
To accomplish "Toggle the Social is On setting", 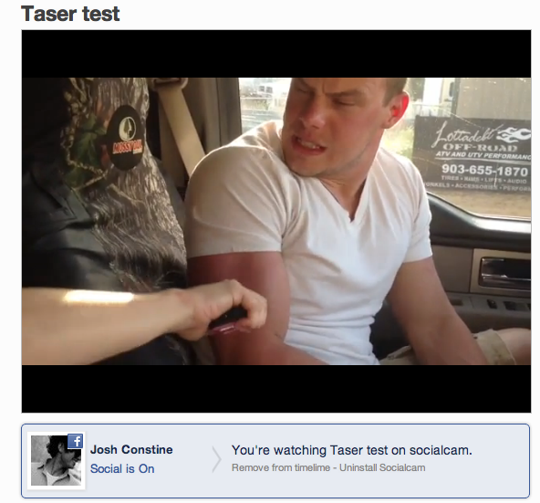I will (x=122, y=469).
